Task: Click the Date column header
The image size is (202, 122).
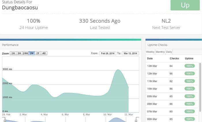Action: coord(150,59)
